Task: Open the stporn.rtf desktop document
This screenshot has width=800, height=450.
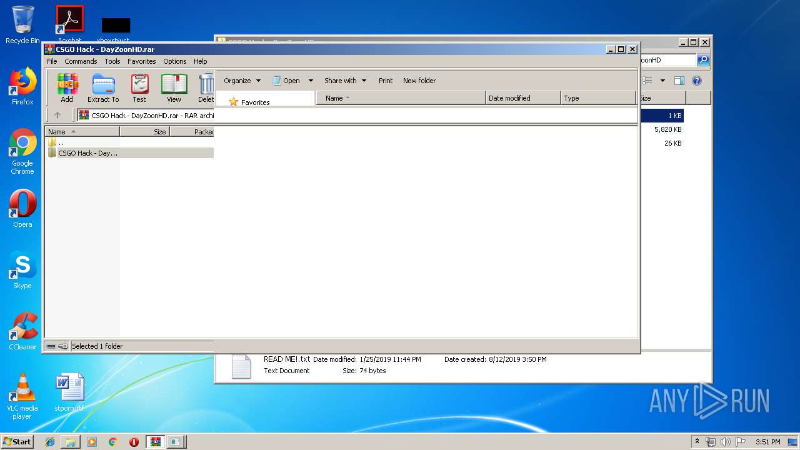Action: 69,392
